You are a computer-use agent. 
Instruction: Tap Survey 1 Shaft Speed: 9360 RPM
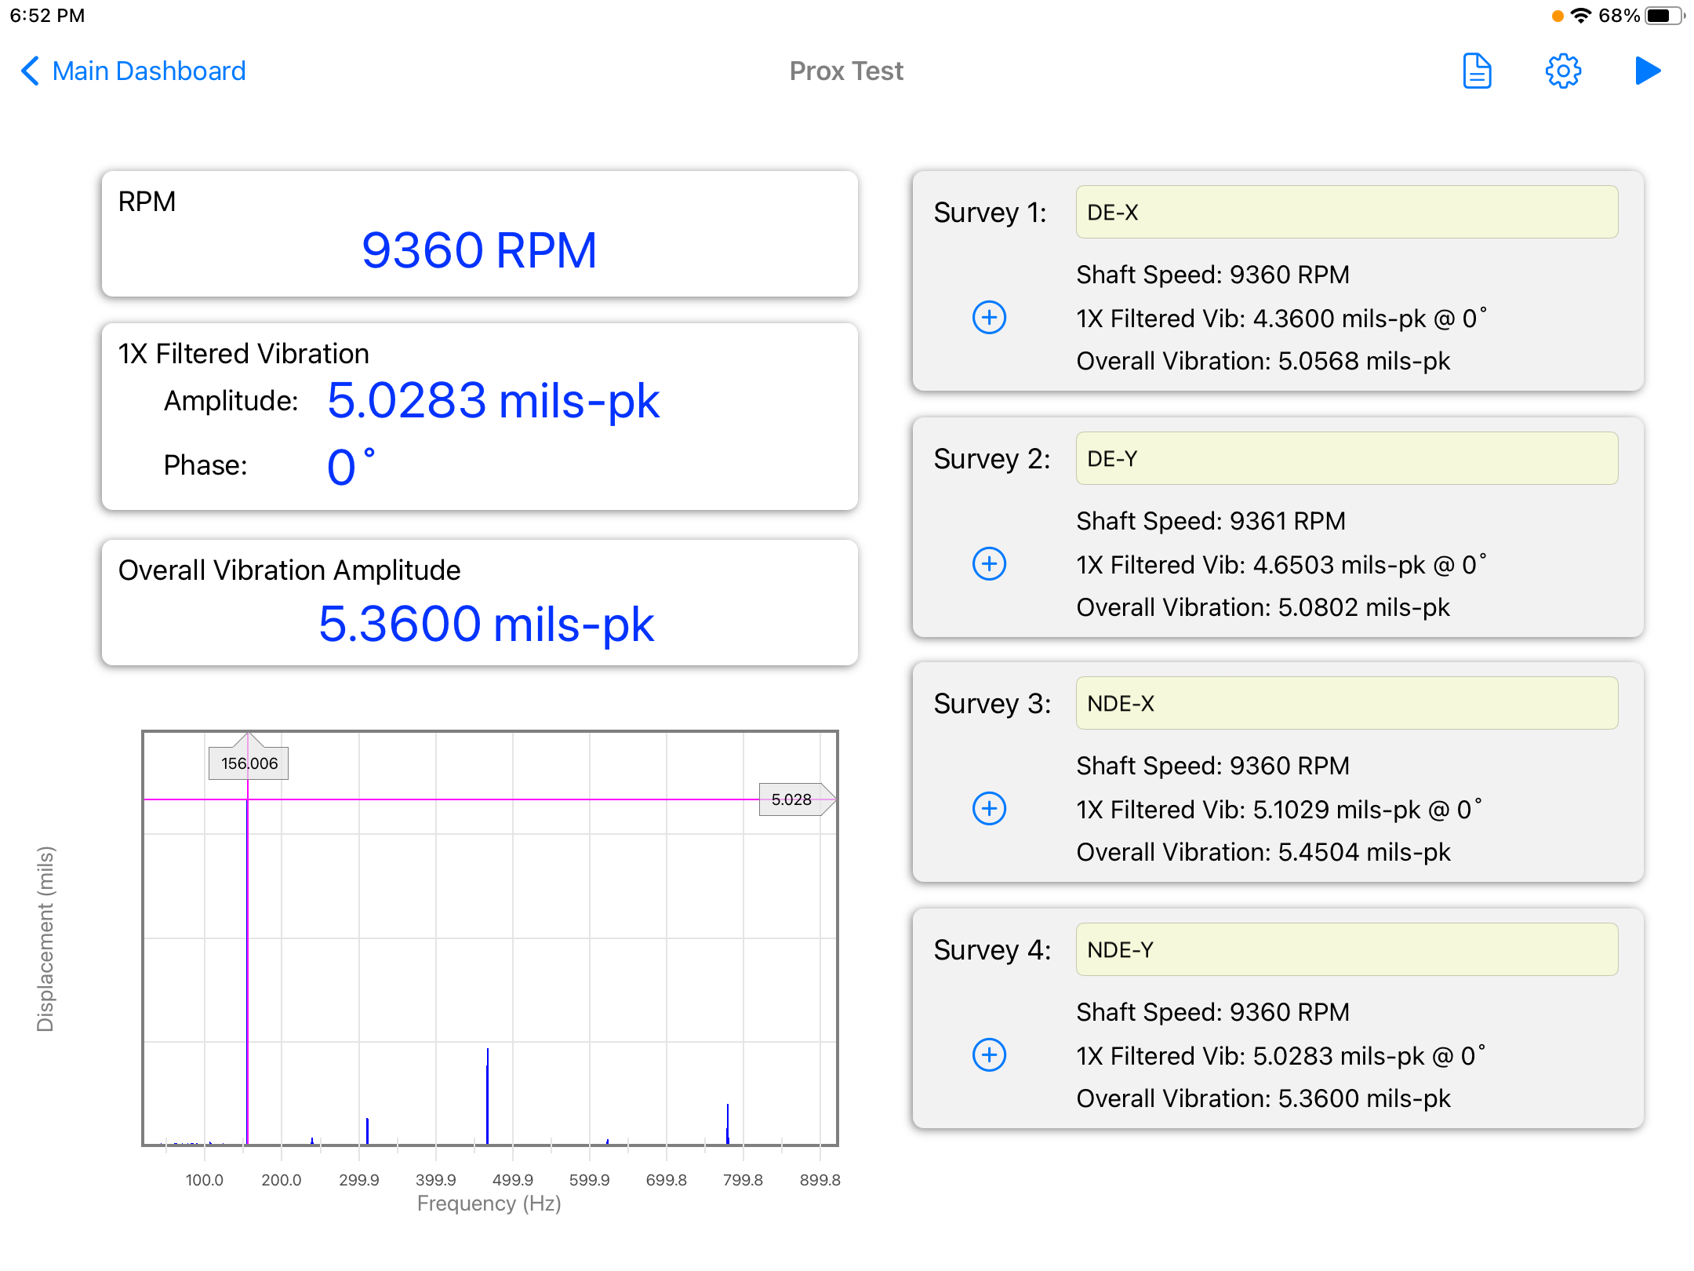(1212, 275)
